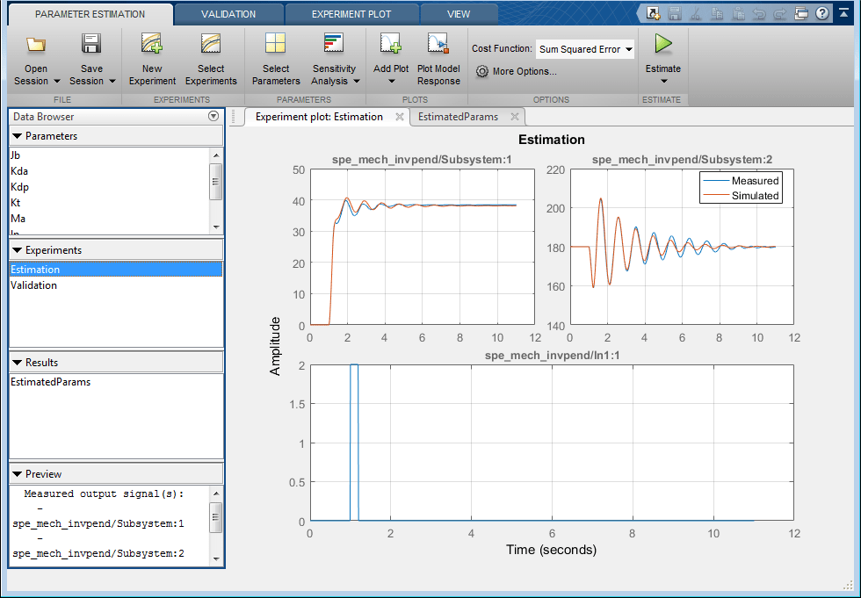Click the new shortcut icon in quick access toolbar
Screen dimensions: 861x598
tap(653, 14)
